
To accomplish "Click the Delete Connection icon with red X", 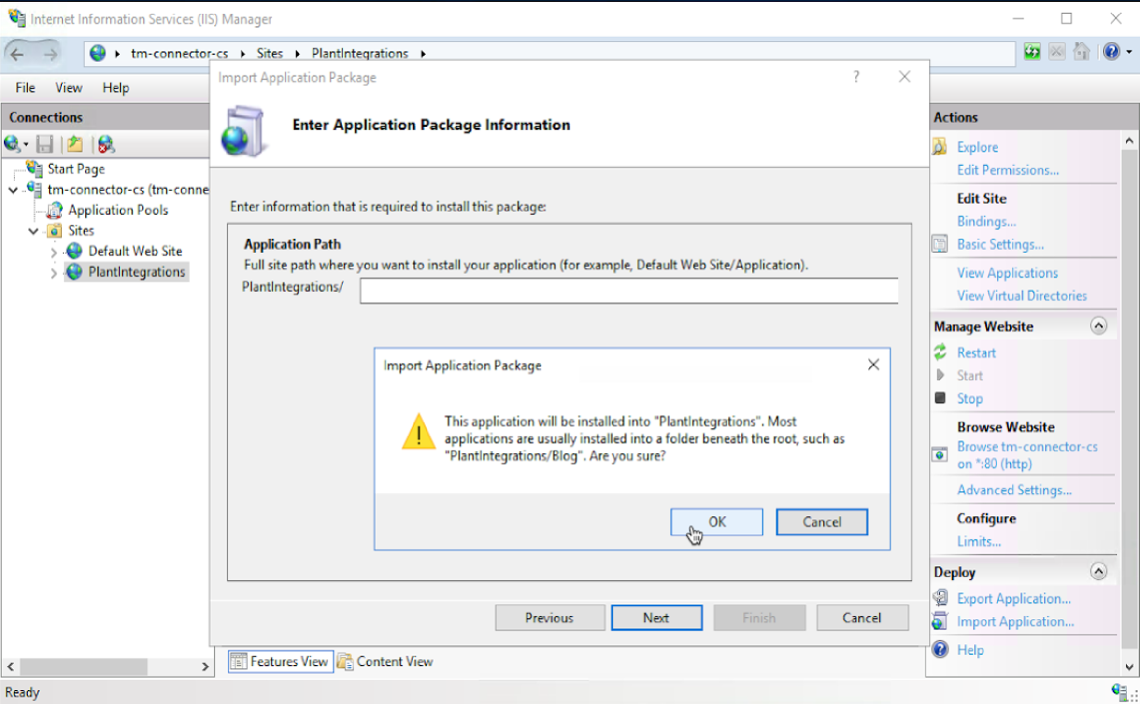I will [x=105, y=144].
